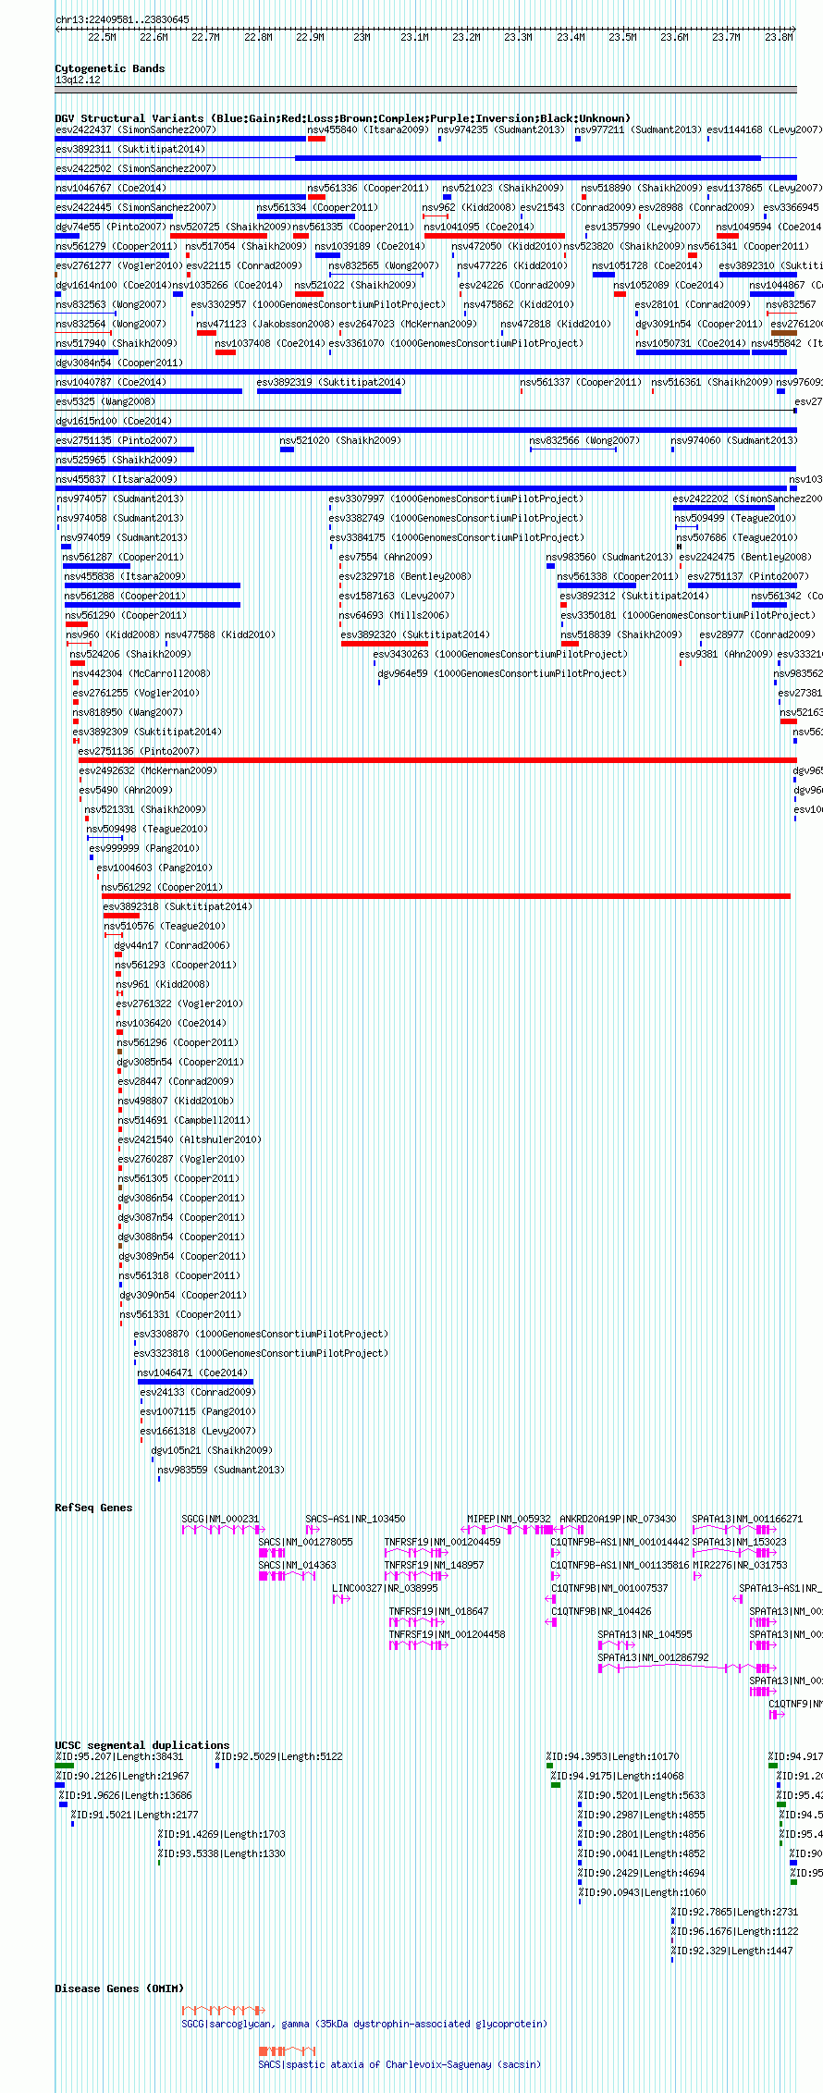Click variant nsv514691 (Campbell2011)
The height and width of the screenshot is (2093, 823).
click(x=182, y=1120)
